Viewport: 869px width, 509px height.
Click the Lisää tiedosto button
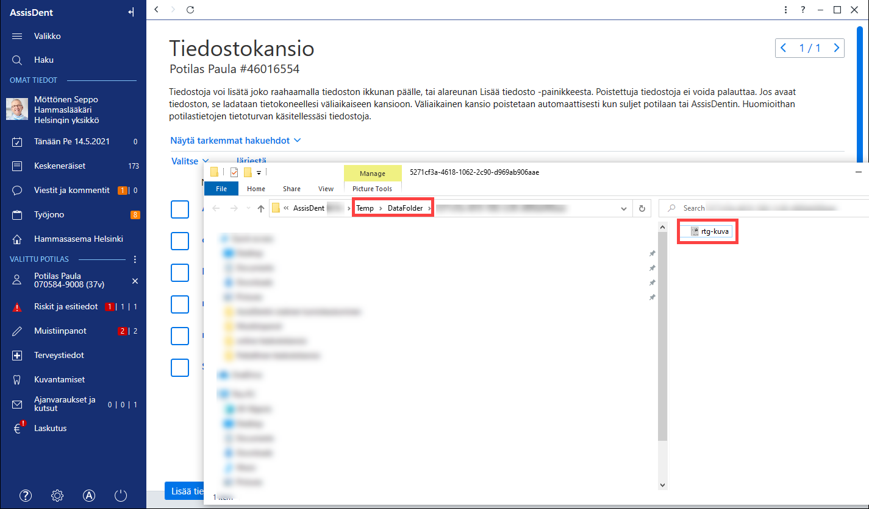click(x=184, y=491)
